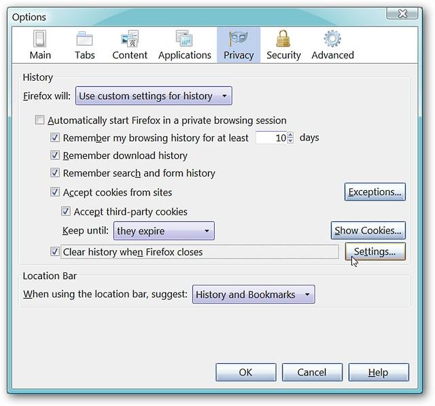435x406 pixels.
Task: Enable automatic private browsing session checkbox
Action: click(x=39, y=120)
